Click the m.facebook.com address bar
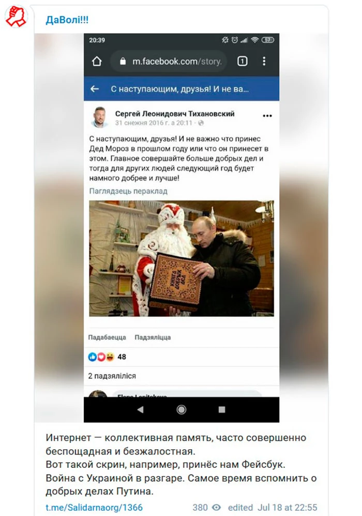Screen dimensions: 362x516 click(169, 61)
